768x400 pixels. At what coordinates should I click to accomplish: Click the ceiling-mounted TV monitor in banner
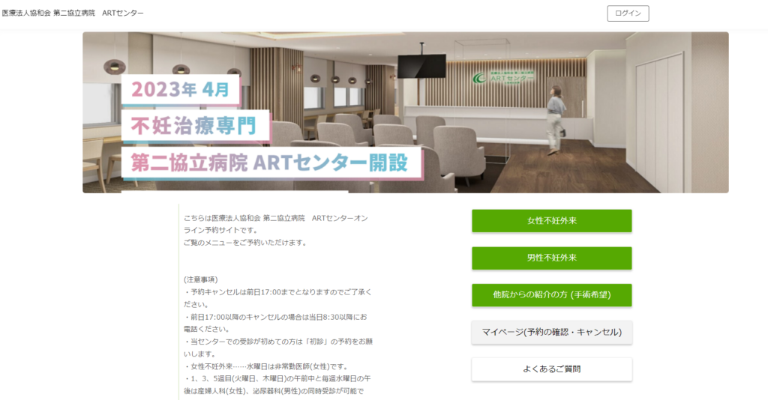(421, 65)
